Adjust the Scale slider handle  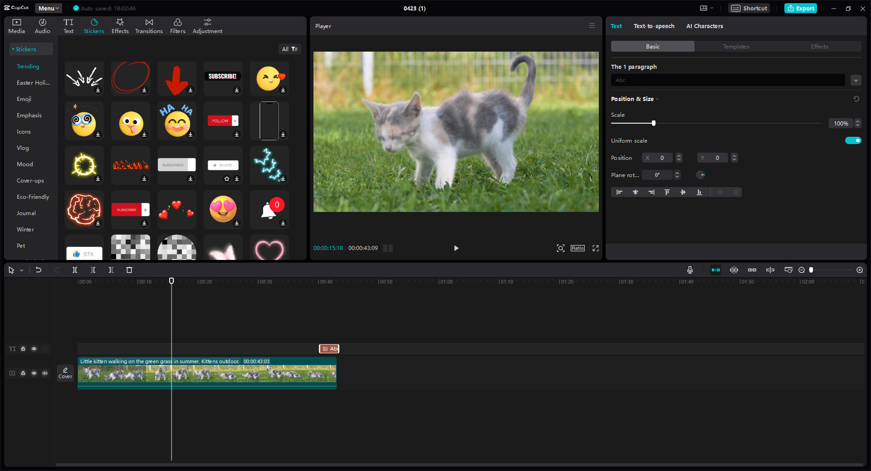[653, 123]
